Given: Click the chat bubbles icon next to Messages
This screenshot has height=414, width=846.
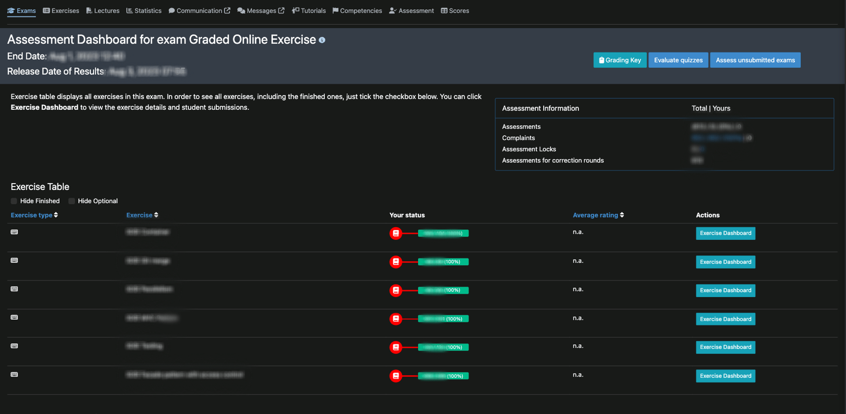Looking at the screenshot, I should 240,10.
